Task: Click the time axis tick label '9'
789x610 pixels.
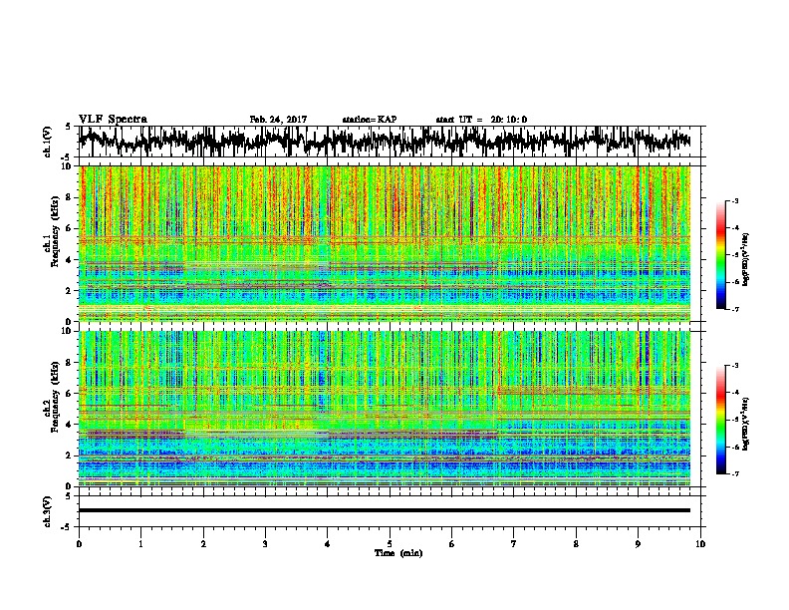Action: click(x=638, y=544)
